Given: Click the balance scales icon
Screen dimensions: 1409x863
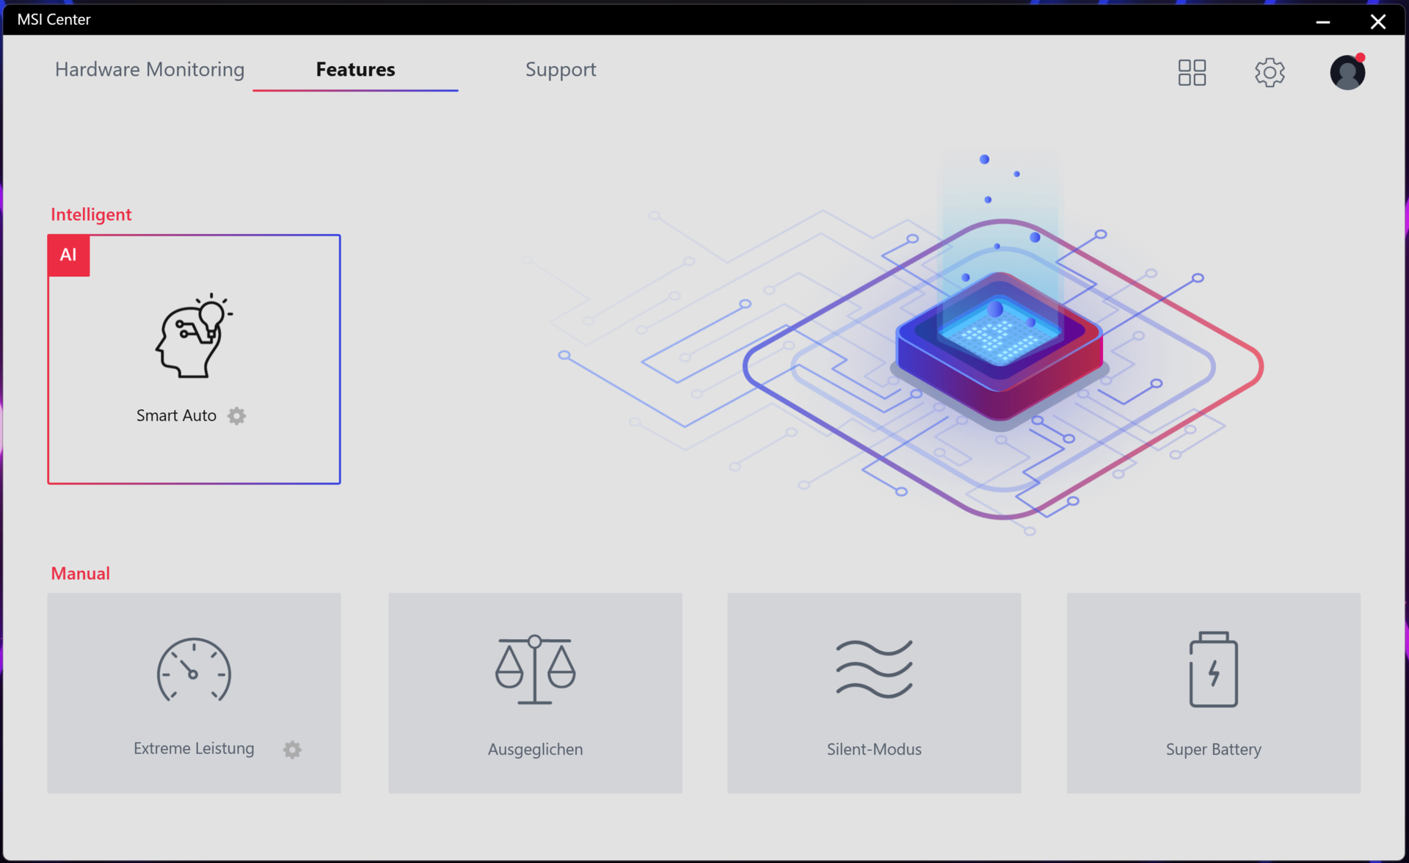Looking at the screenshot, I should [535, 669].
